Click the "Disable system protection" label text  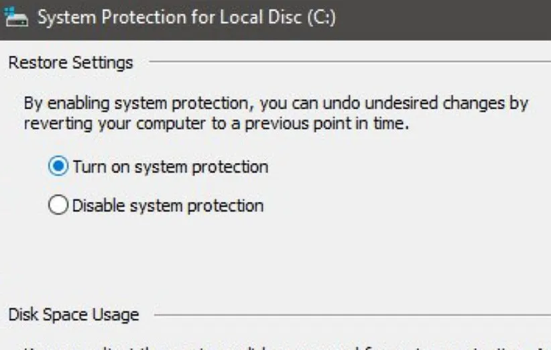click(x=168, y=205)
